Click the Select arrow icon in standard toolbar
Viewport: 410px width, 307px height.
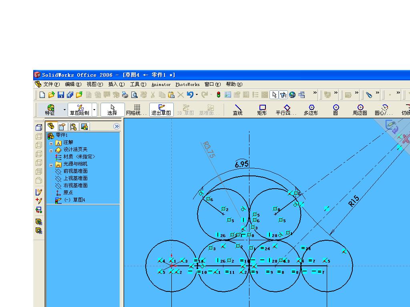(274, 95)
